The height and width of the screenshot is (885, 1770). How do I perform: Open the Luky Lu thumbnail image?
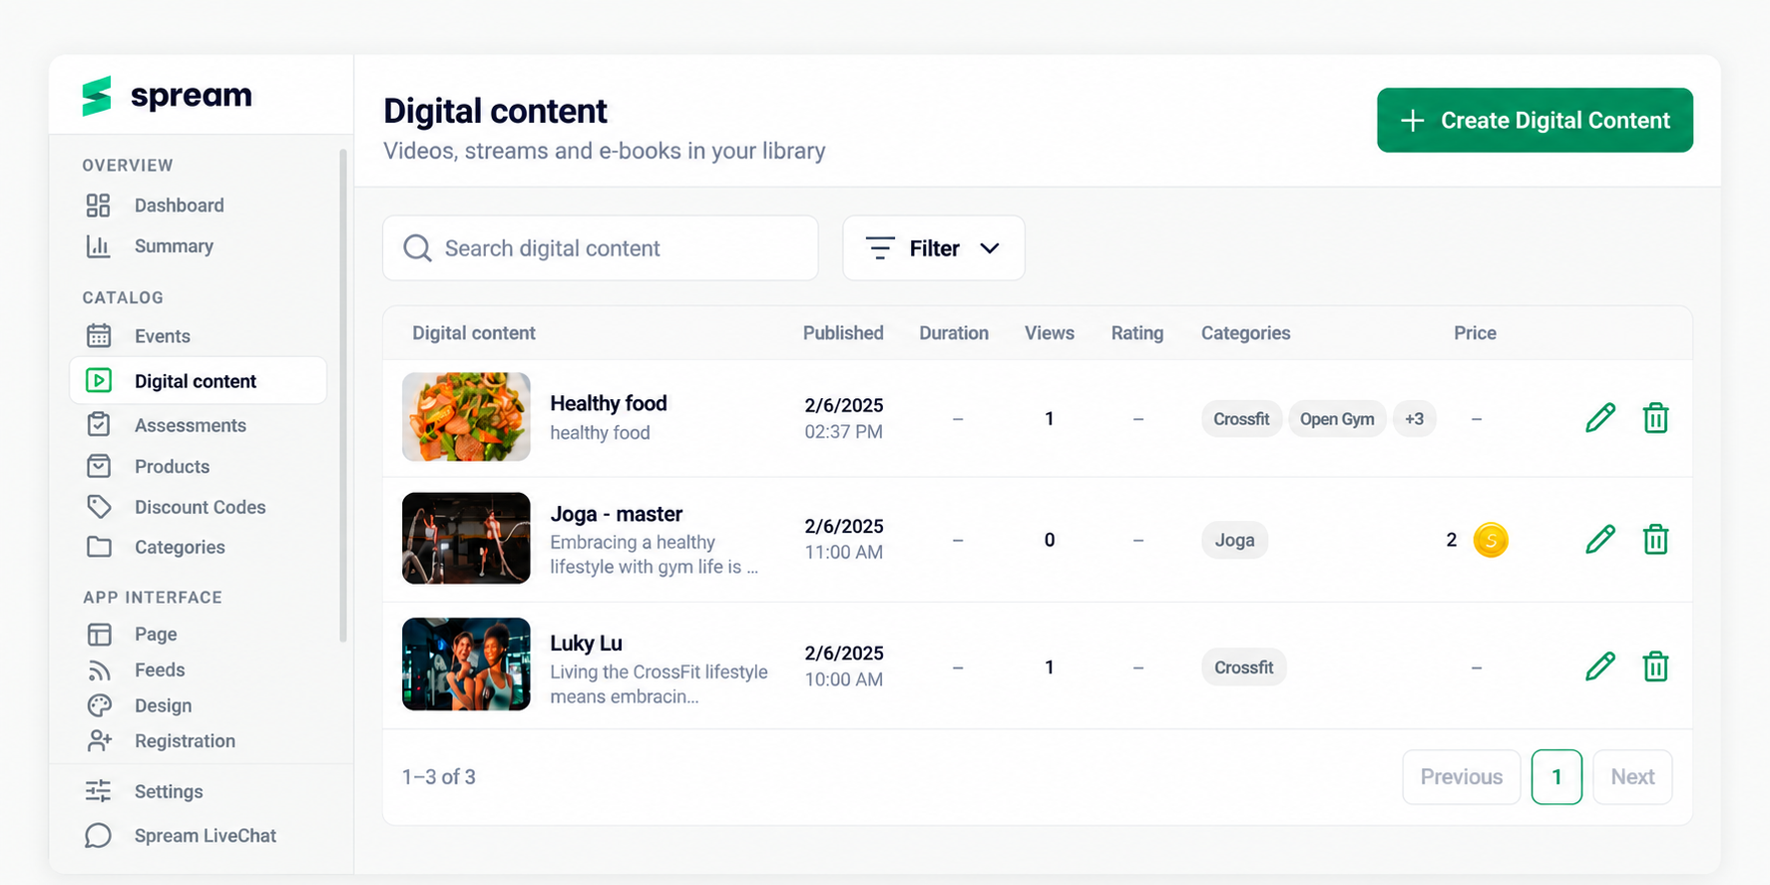(466, 664)
